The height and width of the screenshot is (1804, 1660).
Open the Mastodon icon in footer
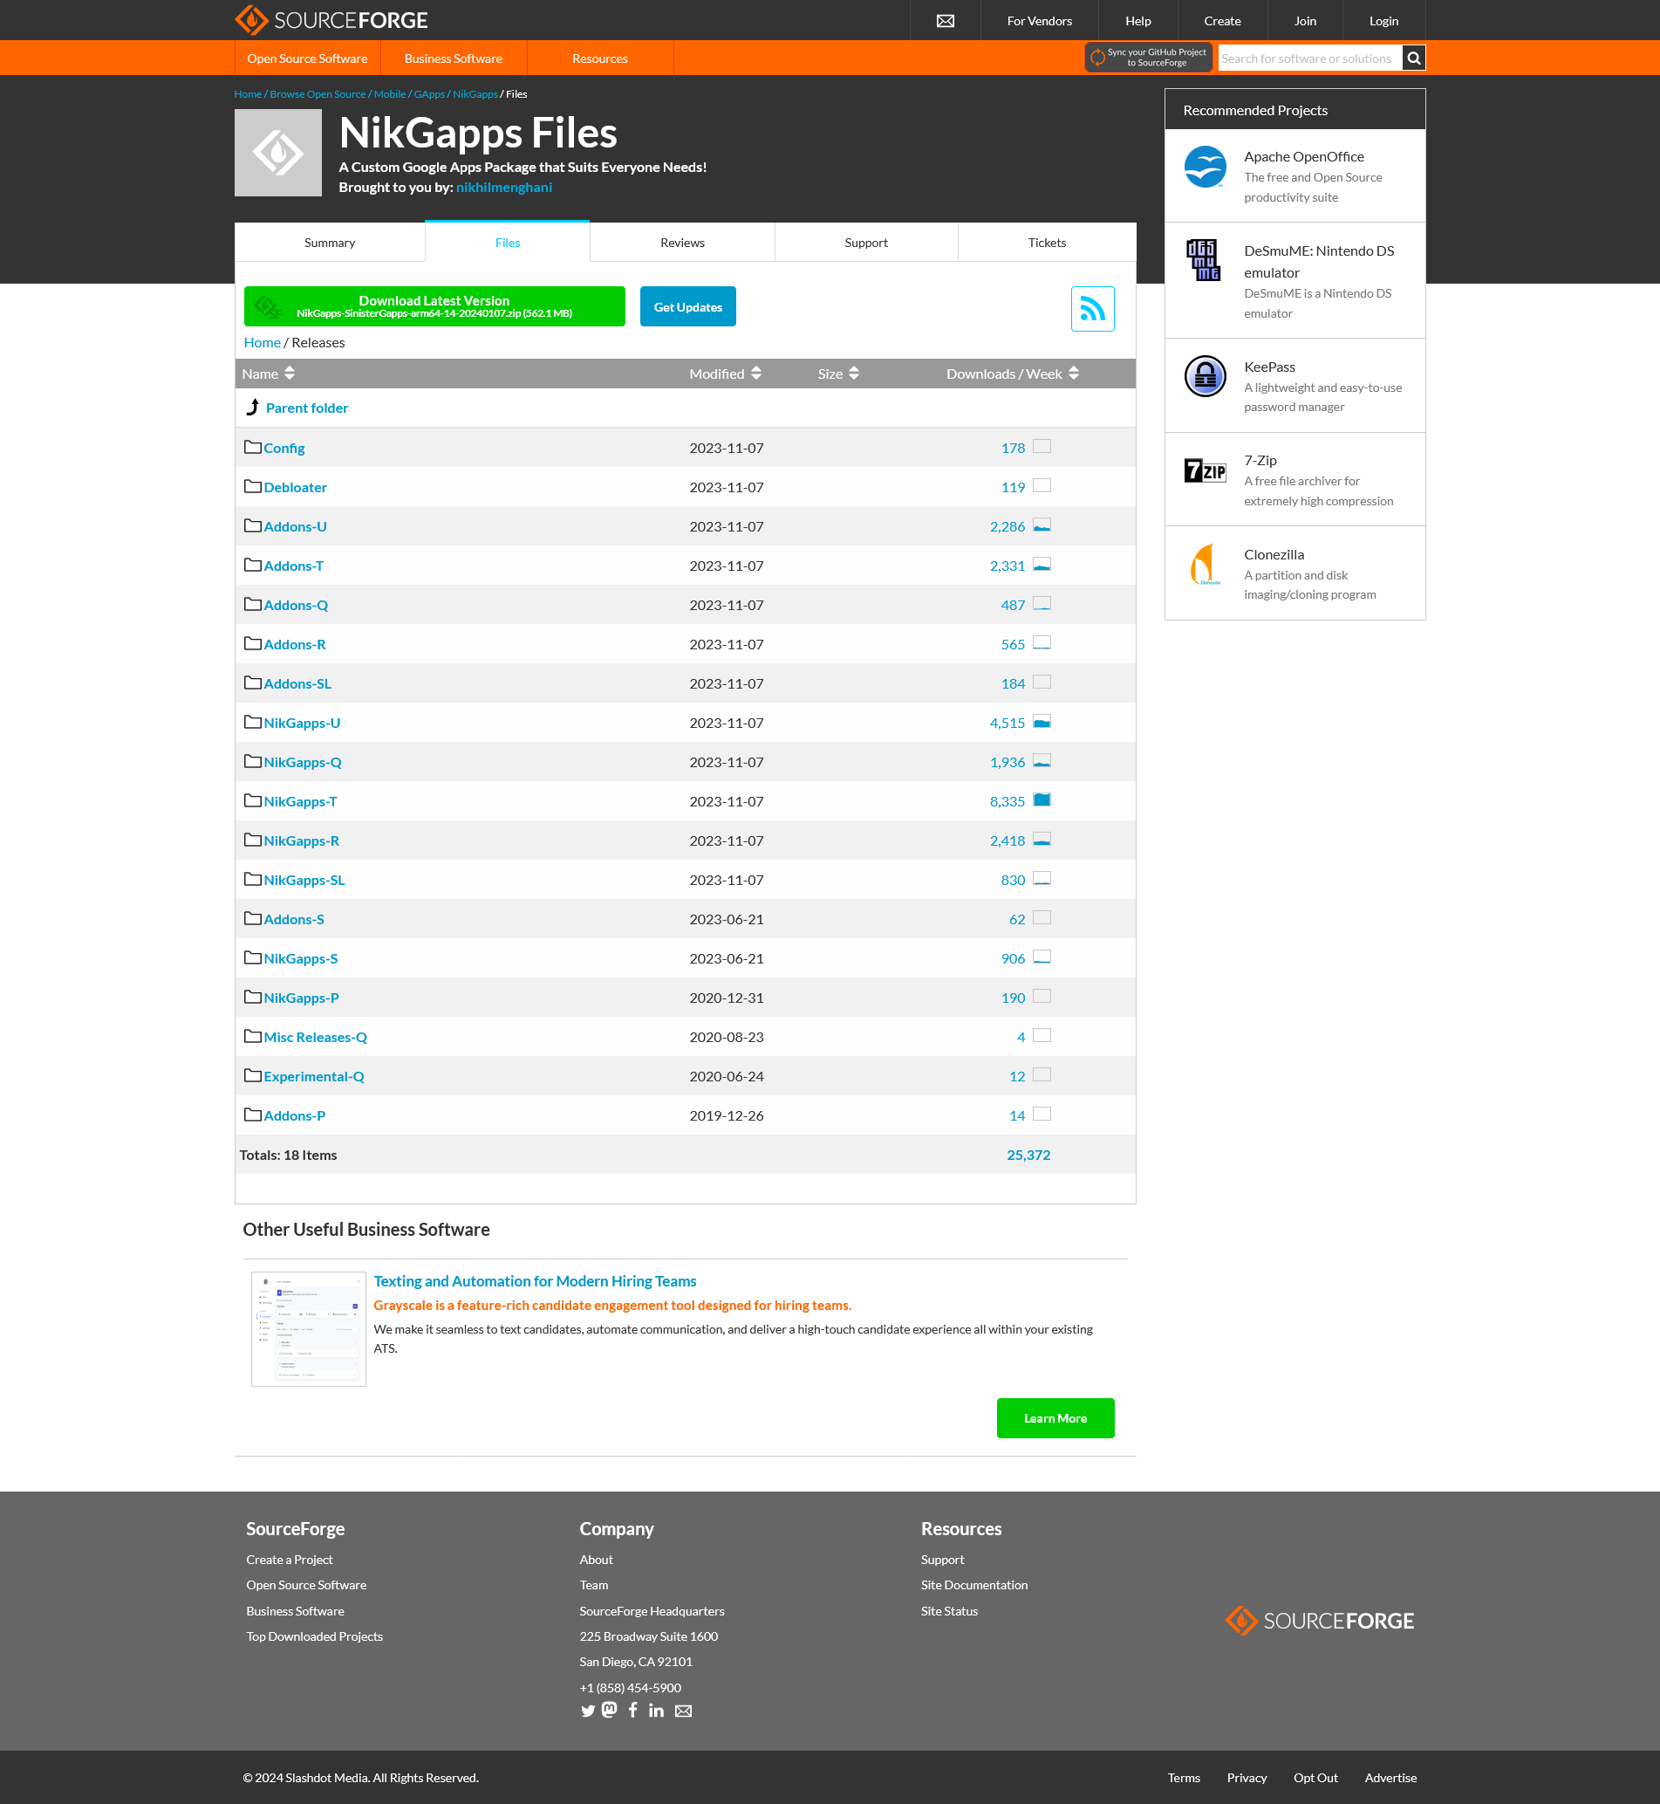tap(609, 1710)
